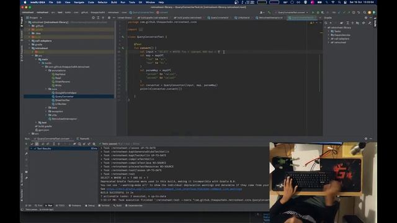Open the File menu
This screenshot has width=397, height=223.
51,2
